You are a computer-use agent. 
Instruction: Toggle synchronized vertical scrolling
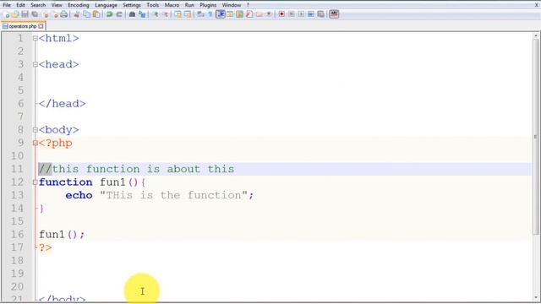(x=178, y=14)
